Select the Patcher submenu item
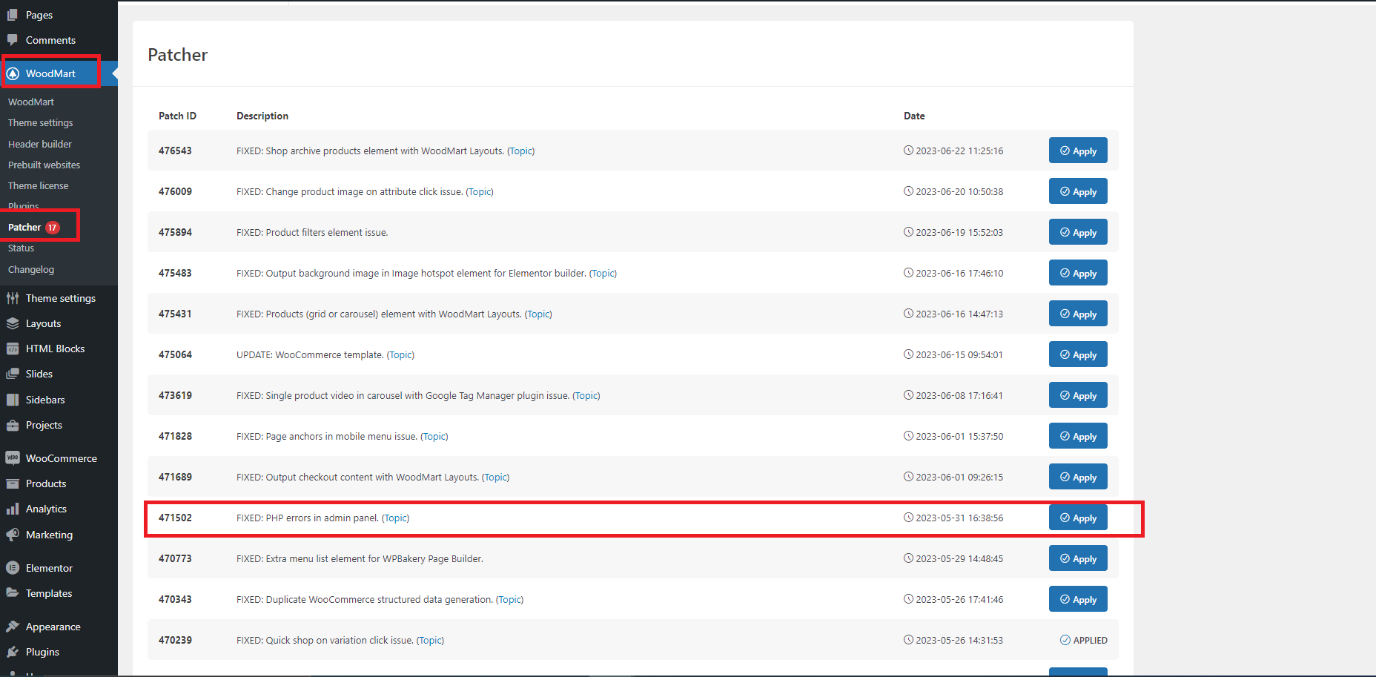Image resolution: width=1376 pixels, height=677 pixels. 24,228
